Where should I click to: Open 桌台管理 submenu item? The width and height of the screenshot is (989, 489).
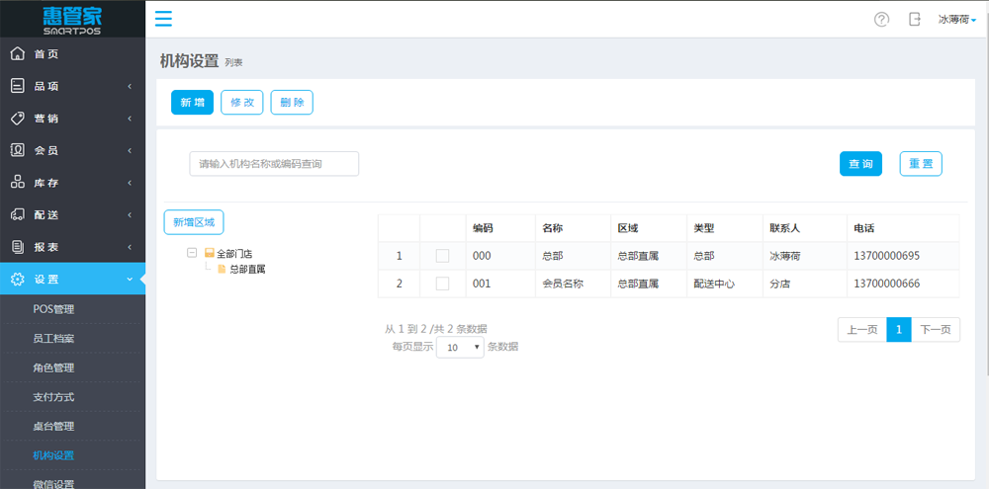(53, 427)
